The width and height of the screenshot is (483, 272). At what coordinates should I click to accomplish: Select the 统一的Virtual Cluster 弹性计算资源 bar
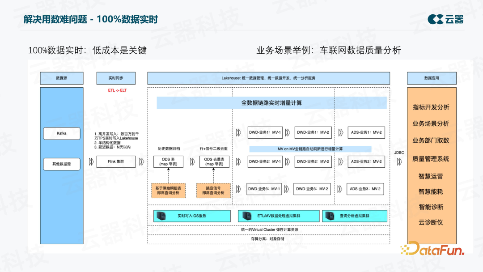(271, 229)
